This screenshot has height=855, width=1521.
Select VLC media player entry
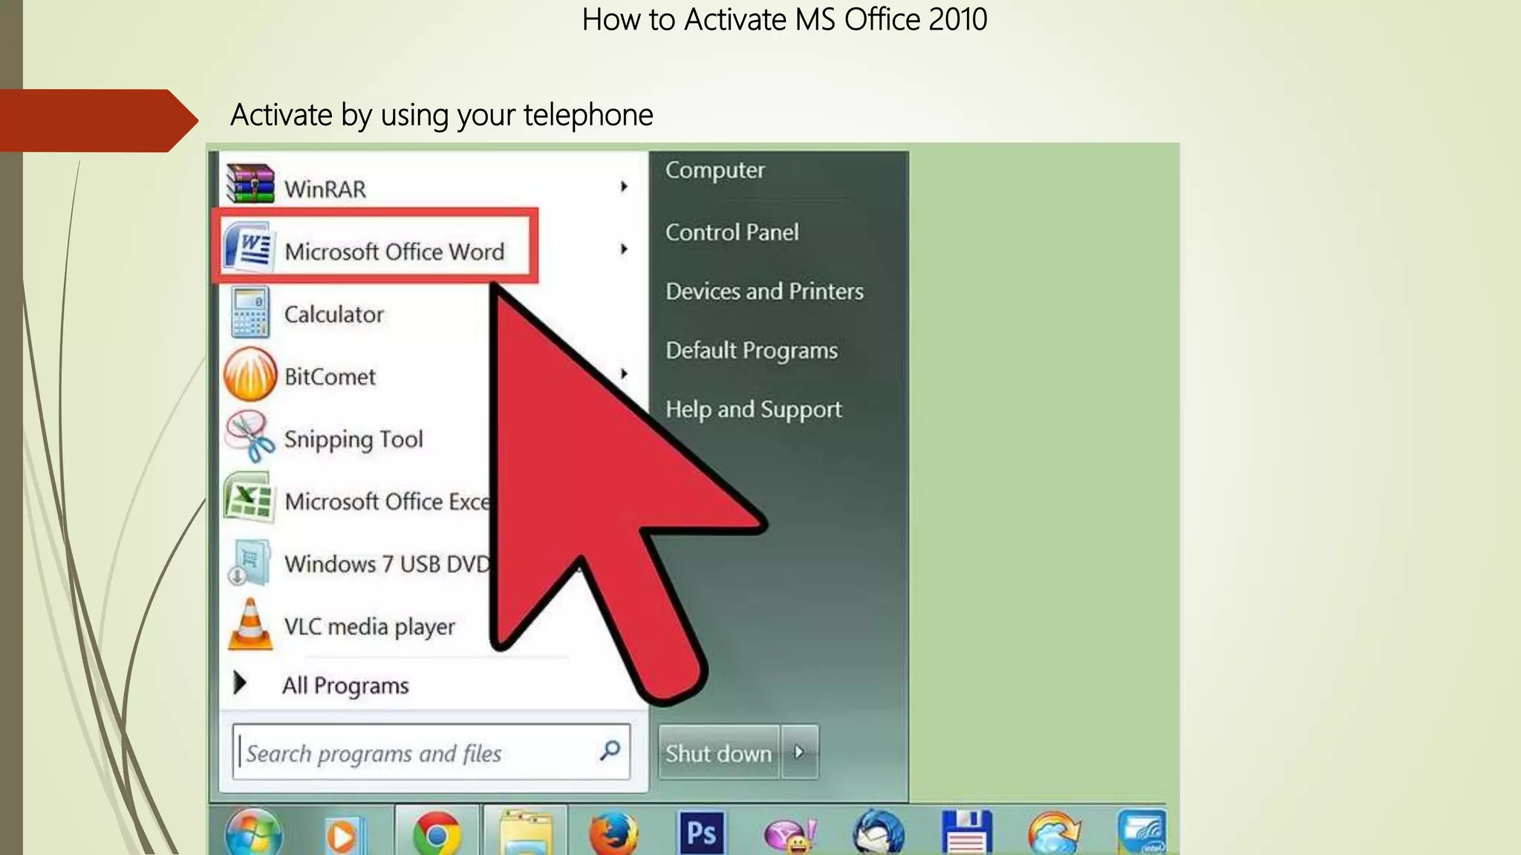coord(369,627)
